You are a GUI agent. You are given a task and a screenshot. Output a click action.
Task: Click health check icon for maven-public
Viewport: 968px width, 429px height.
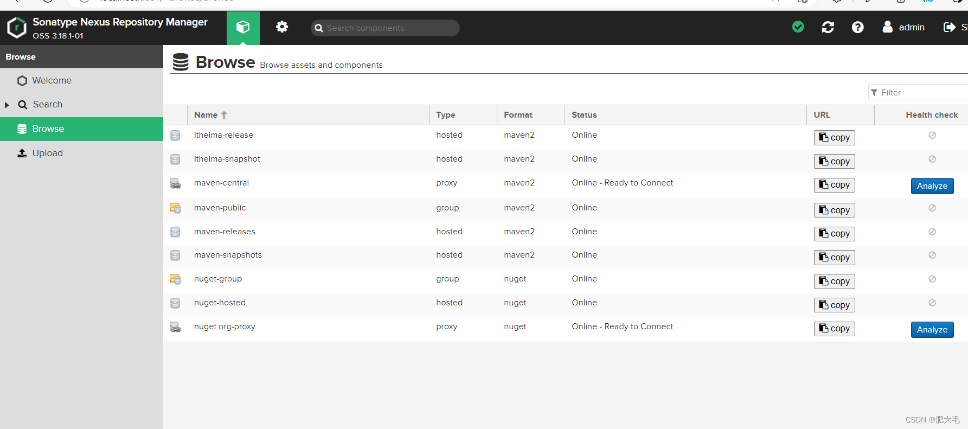(932, 208)
